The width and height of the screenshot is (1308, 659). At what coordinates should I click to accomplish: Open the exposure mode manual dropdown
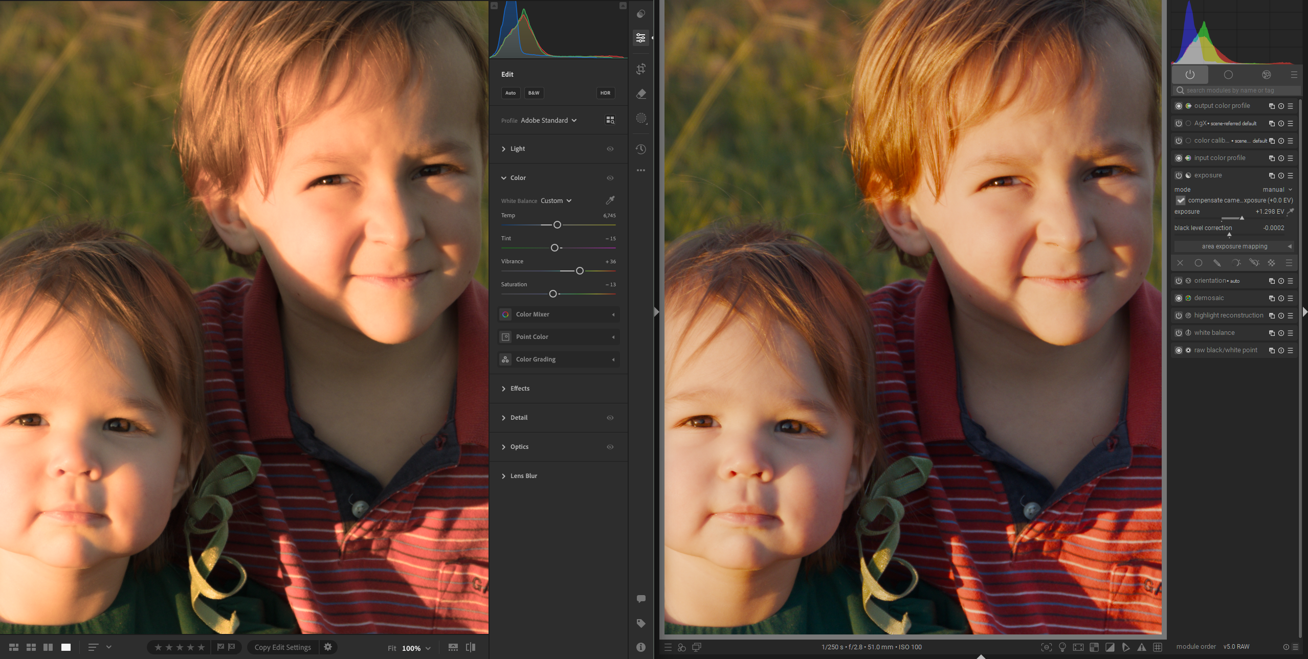(1277, 189)
